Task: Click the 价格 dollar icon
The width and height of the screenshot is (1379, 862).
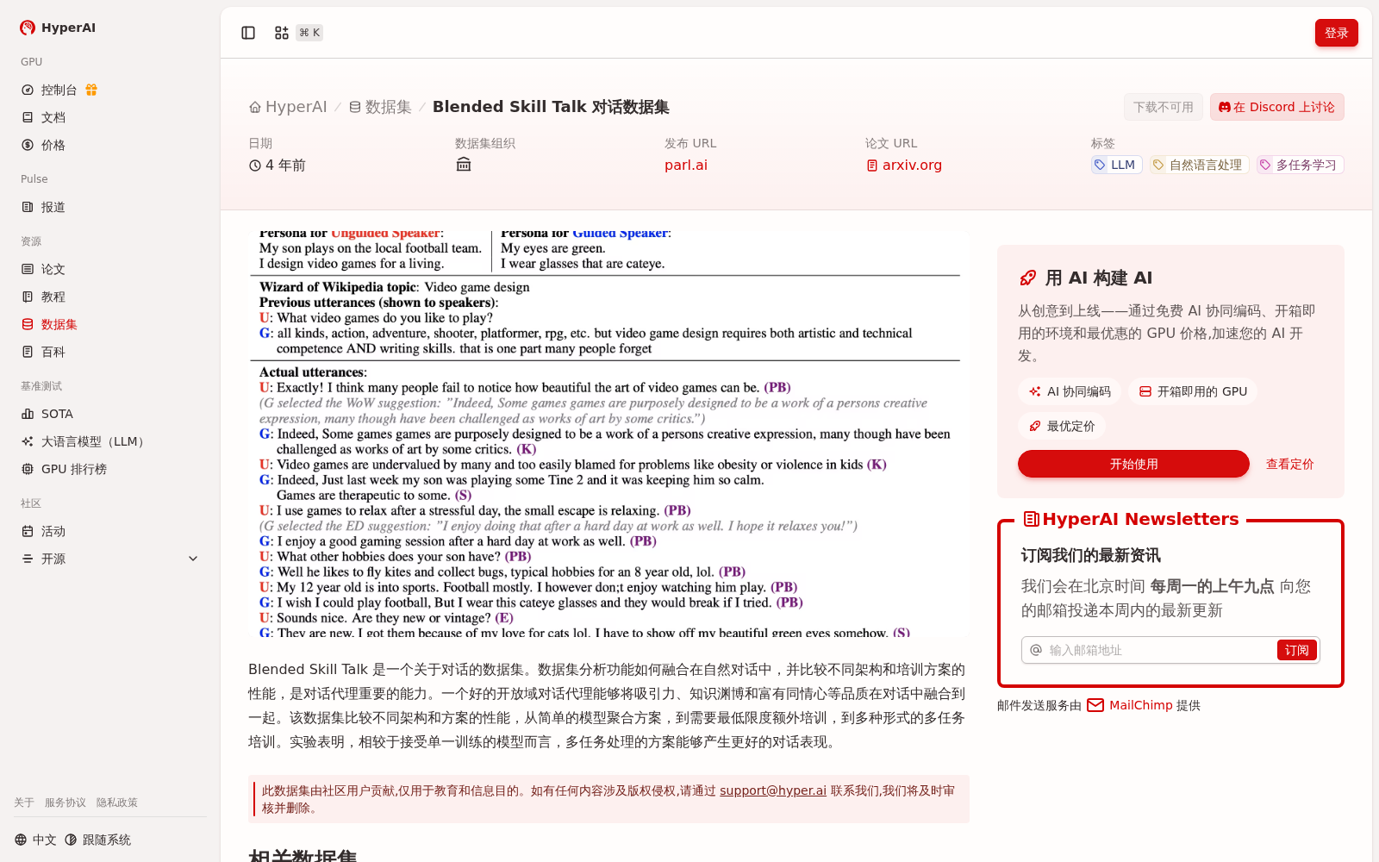Action: point(28,145)
